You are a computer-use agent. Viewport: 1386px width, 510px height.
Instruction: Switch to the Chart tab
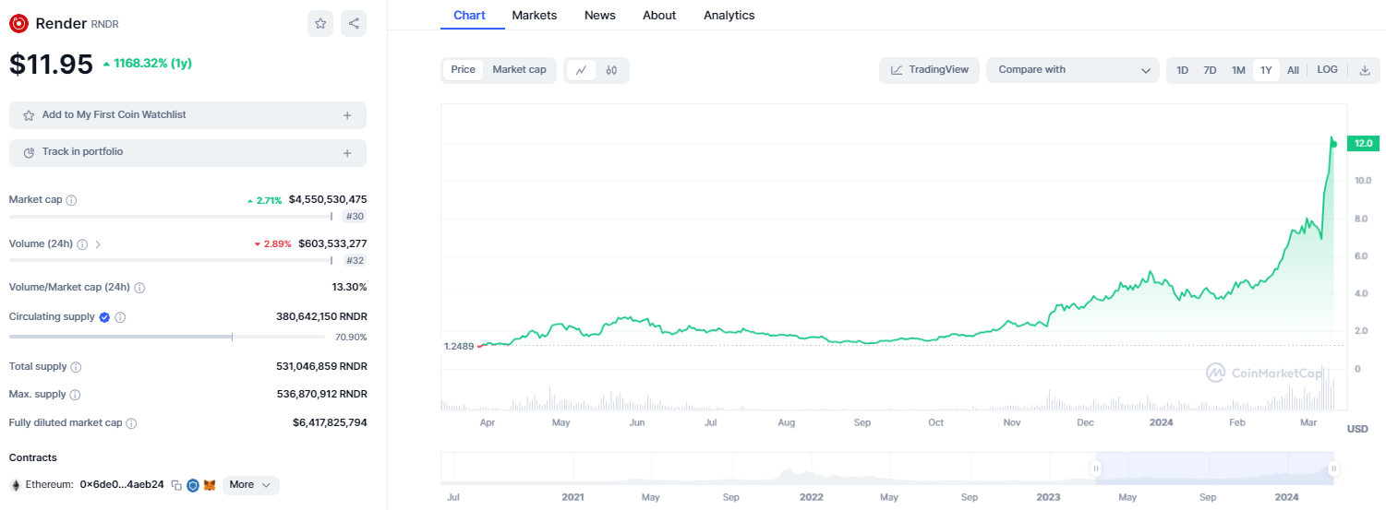470,16
